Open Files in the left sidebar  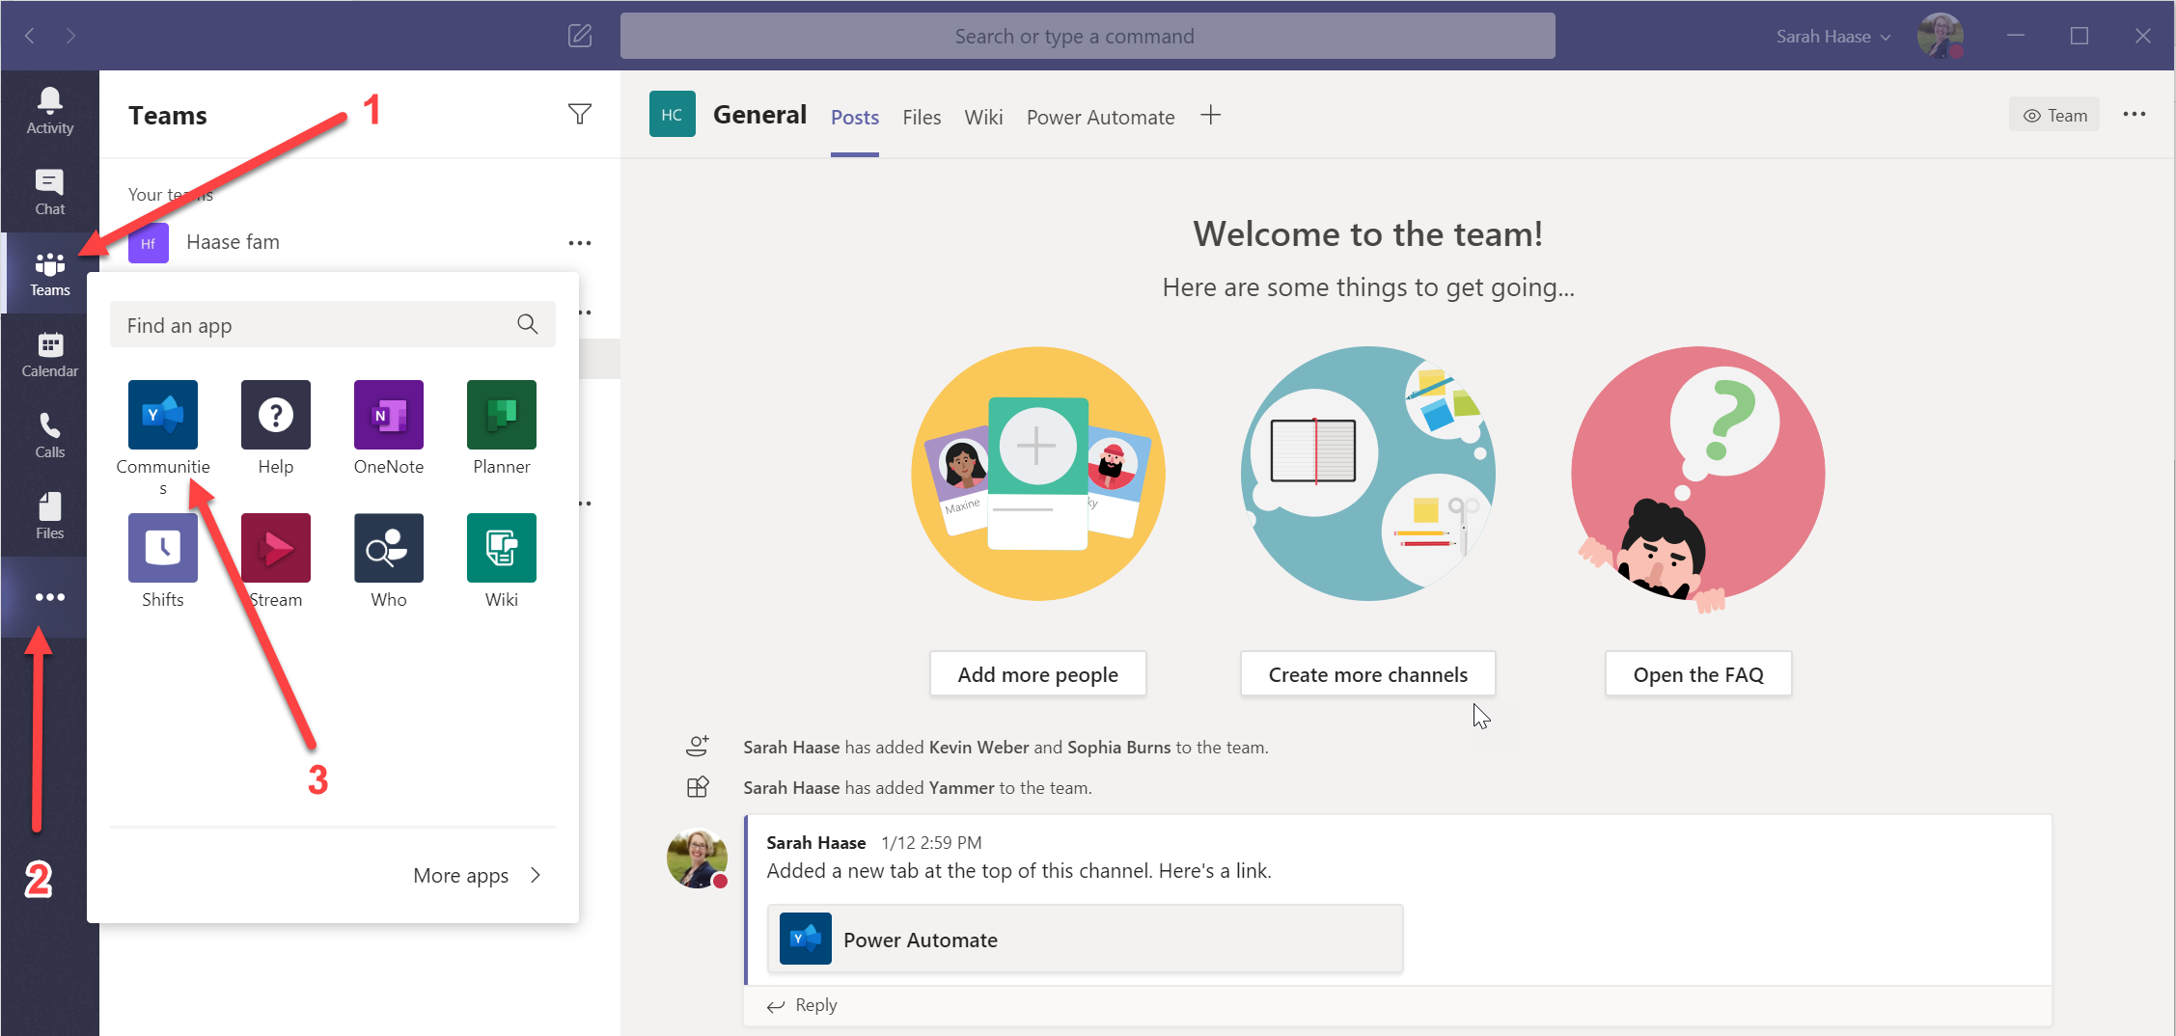48,515
